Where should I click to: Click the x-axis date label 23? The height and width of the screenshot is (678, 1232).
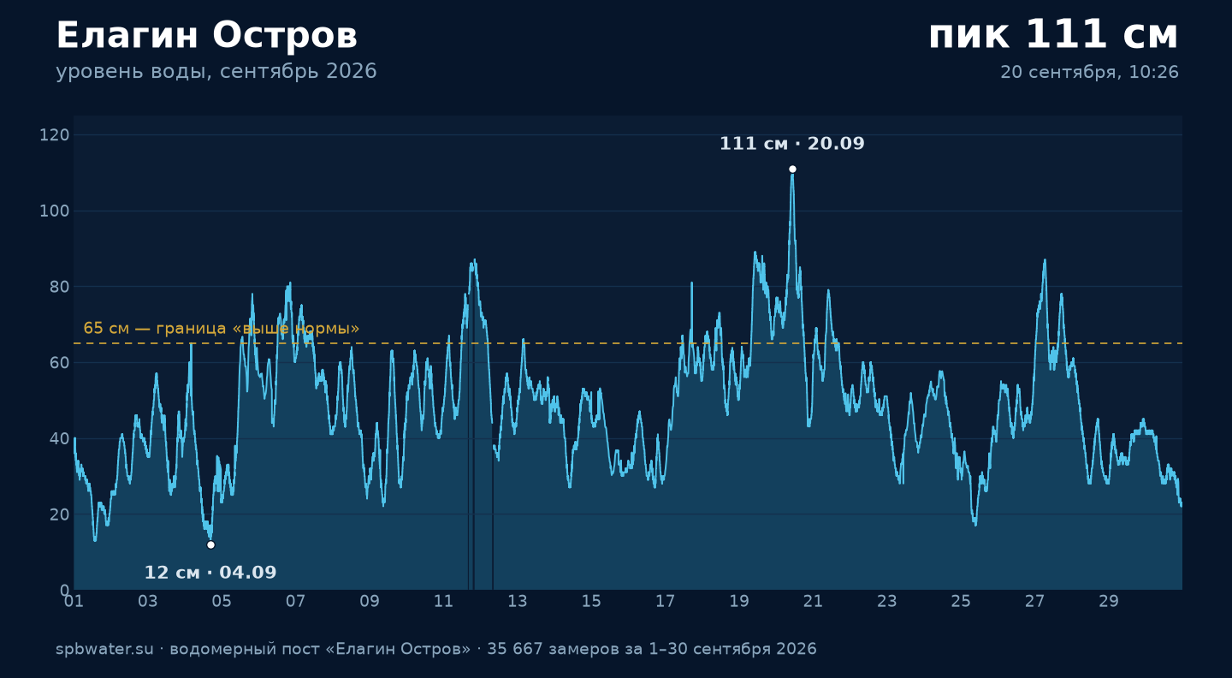click(x=887, y=601)
